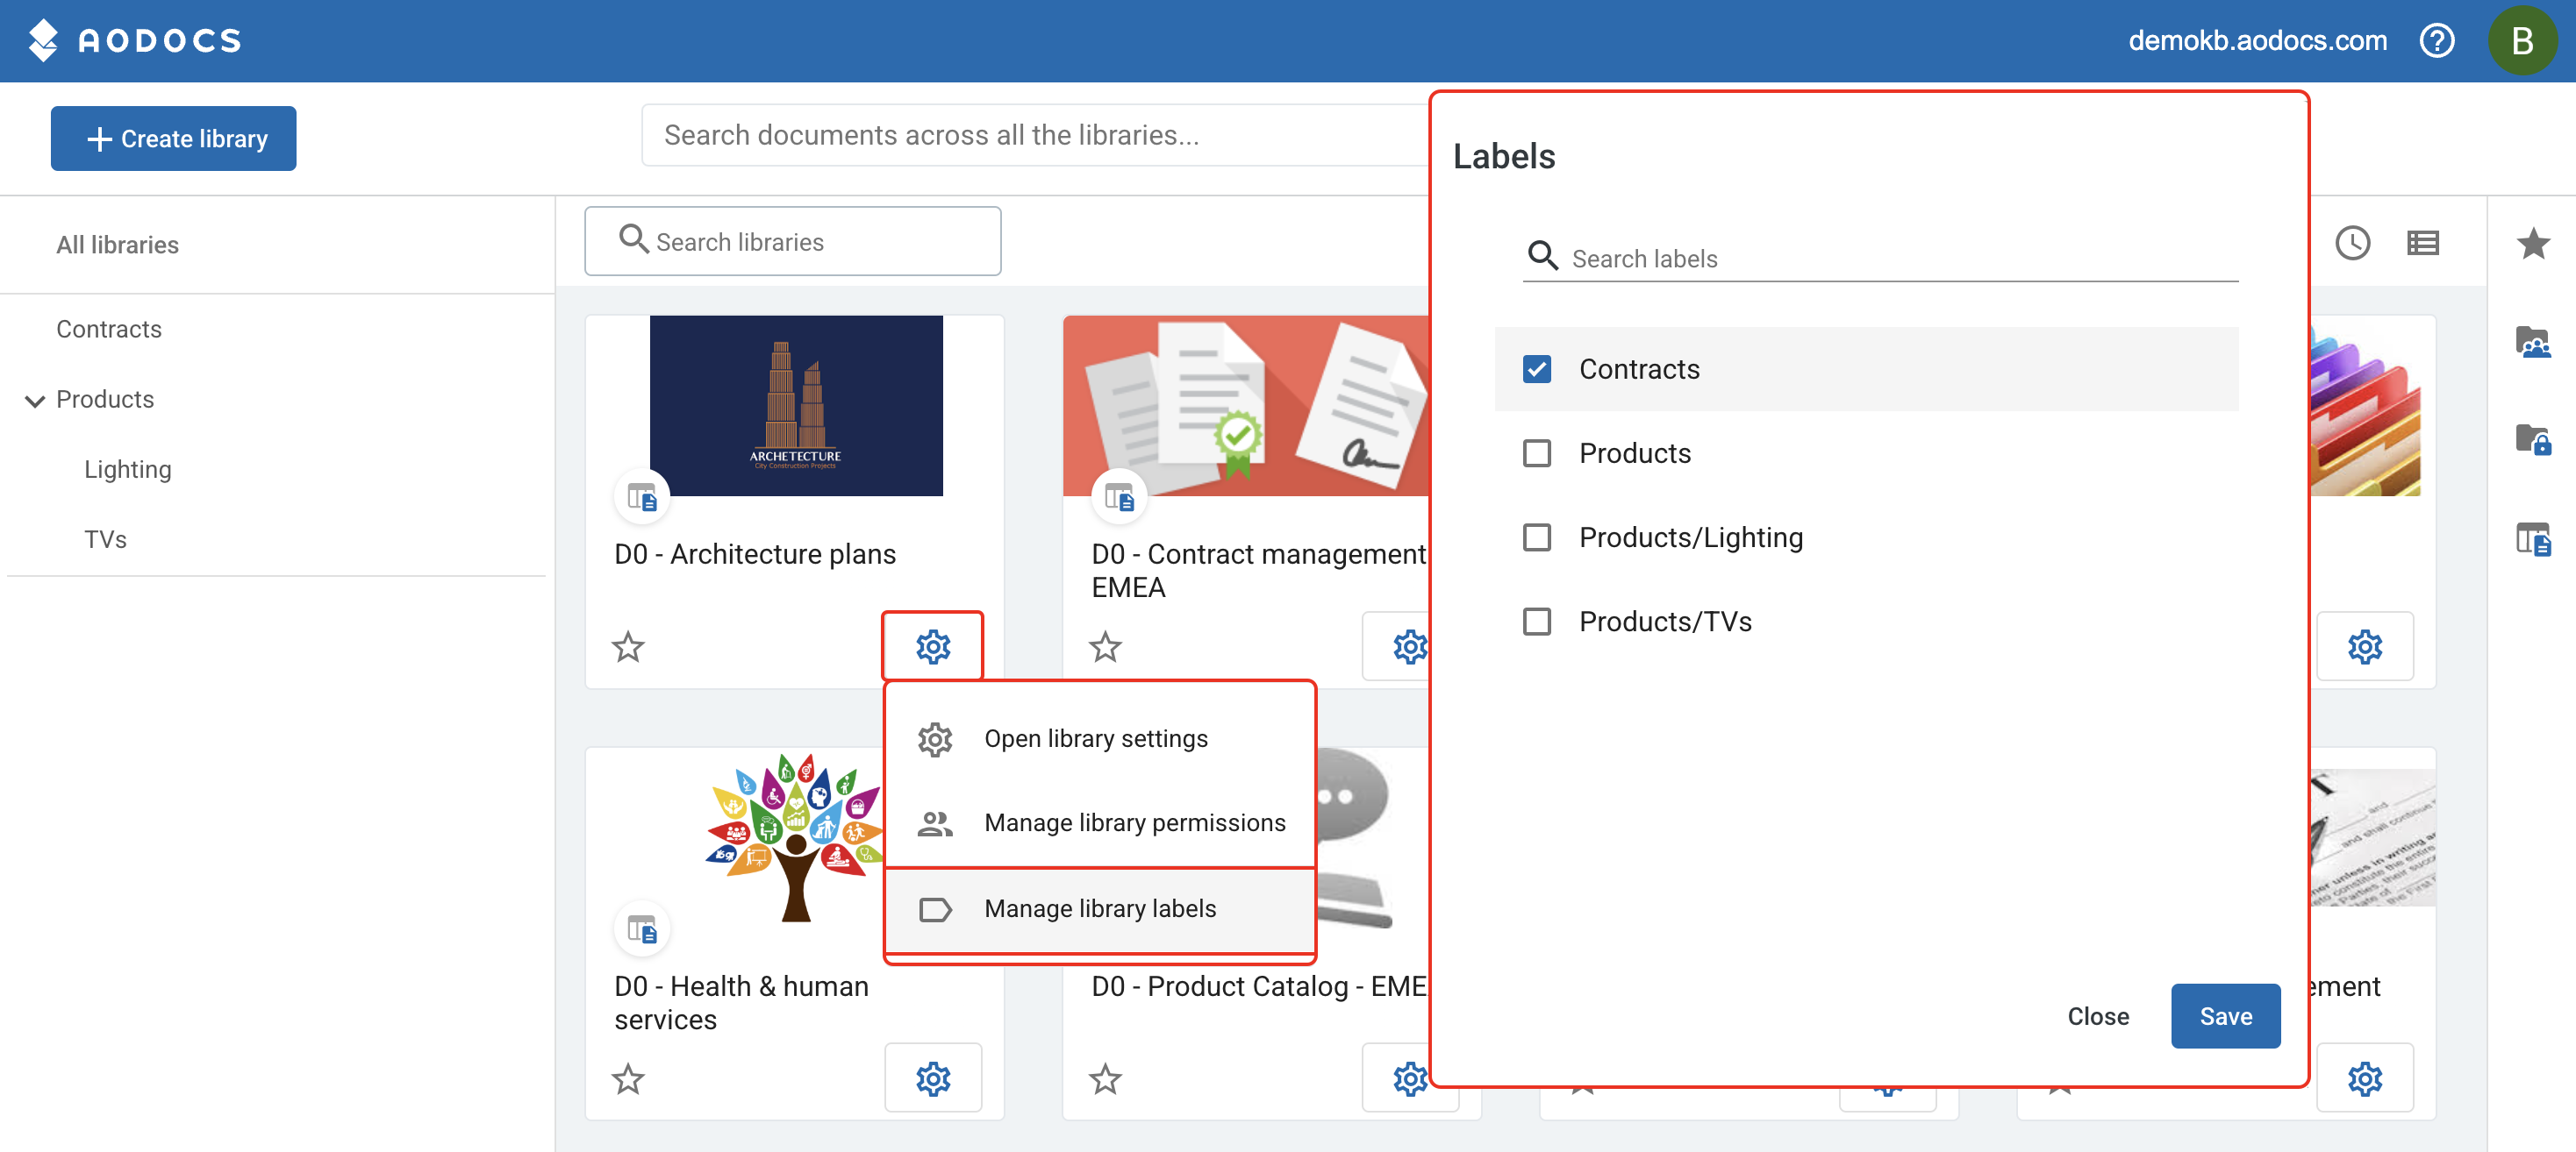
Task: Click the gear icon on Product Catalog card
Action: pyautogui.click(x=1409, y=1078)
